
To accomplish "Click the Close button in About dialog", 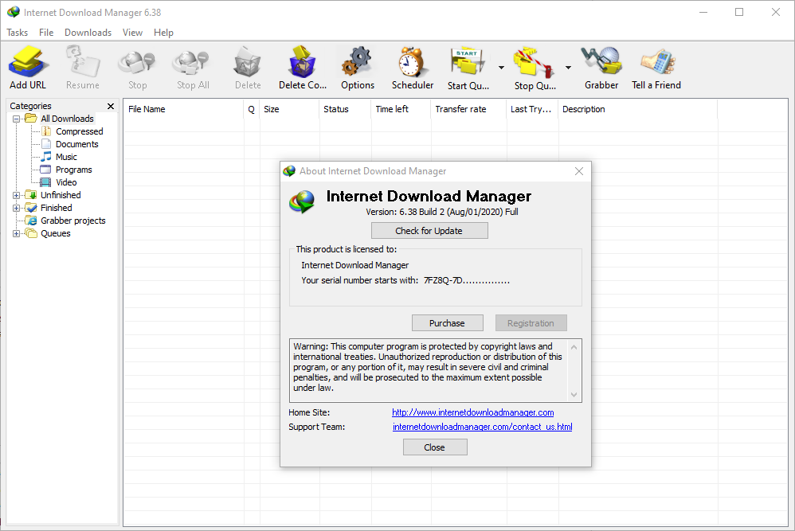I will 434,447.
